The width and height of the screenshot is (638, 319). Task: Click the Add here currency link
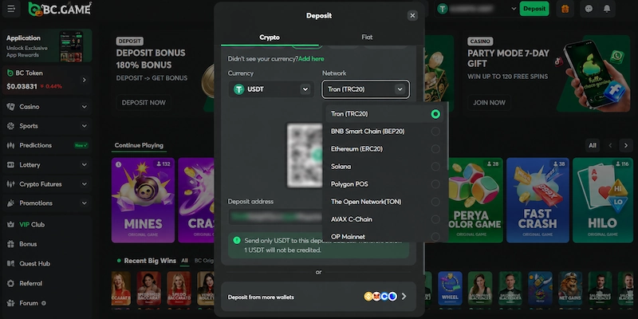click(311, 58)
